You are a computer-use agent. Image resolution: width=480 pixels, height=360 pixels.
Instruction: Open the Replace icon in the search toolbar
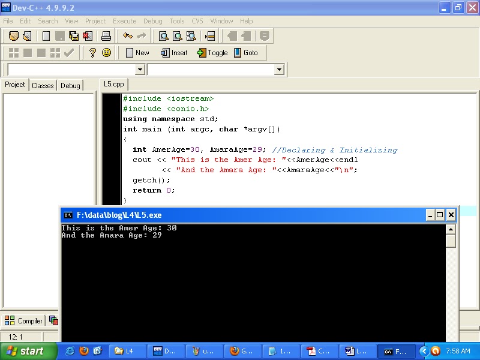(190, 36)
